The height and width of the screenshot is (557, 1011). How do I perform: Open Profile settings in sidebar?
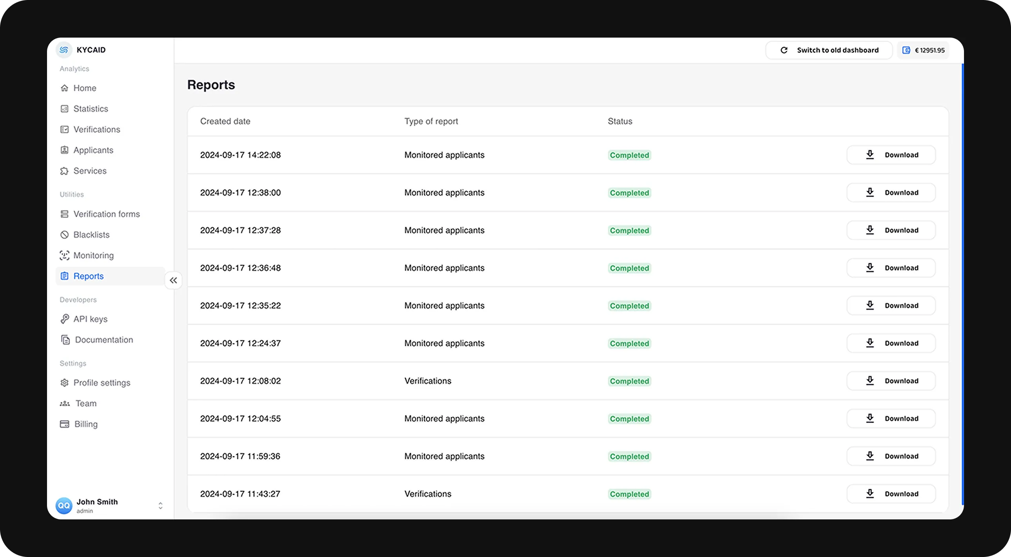[101, 383]
